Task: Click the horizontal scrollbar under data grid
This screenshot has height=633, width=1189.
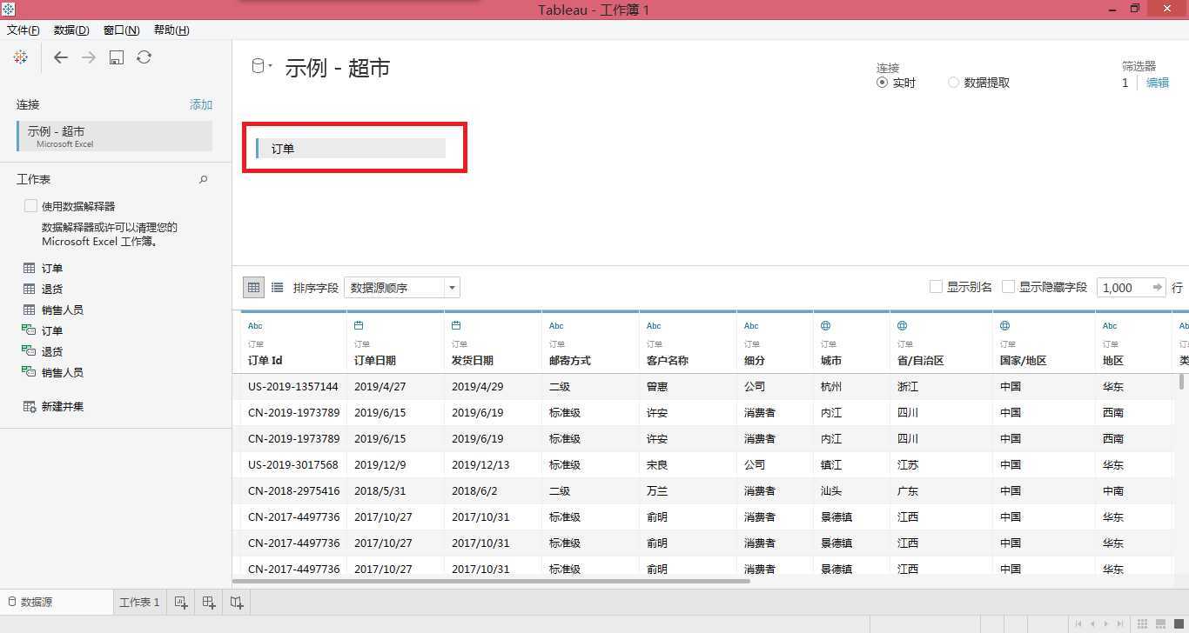Action: [492, 581]
